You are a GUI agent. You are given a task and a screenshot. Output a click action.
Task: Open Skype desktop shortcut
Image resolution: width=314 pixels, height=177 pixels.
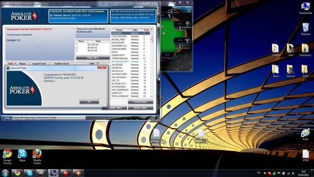[x=22, y=155]
